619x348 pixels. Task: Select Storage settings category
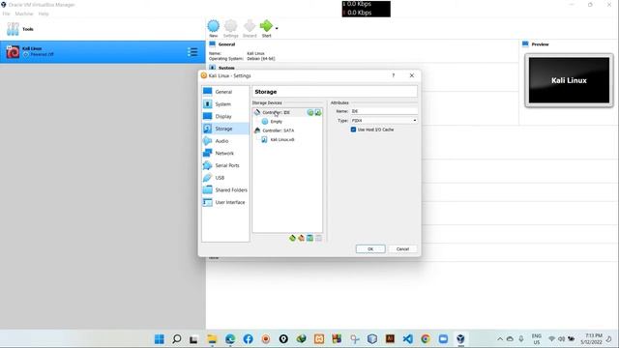pyautogui.click(x=225, y=129)
